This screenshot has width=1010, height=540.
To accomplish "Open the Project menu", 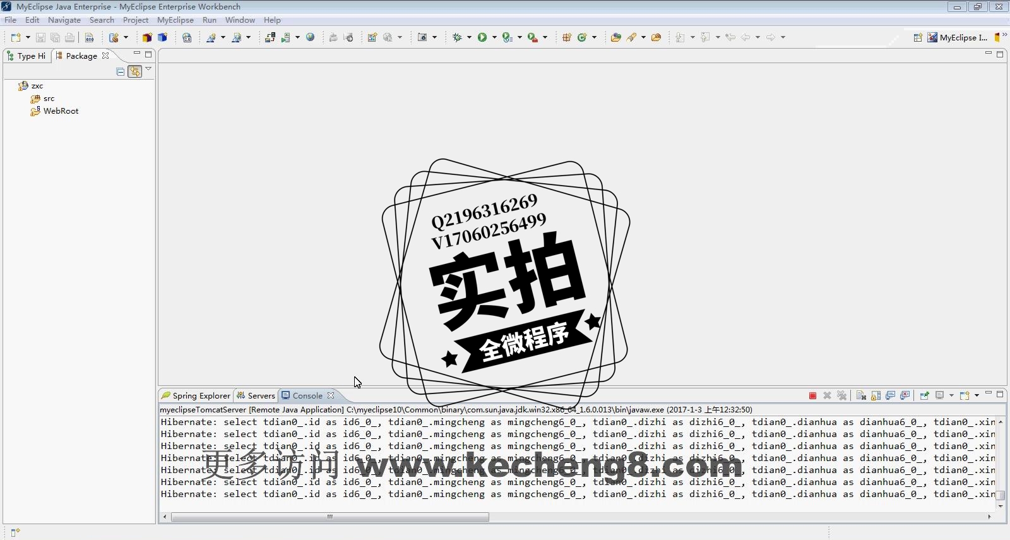I will 136,20.
